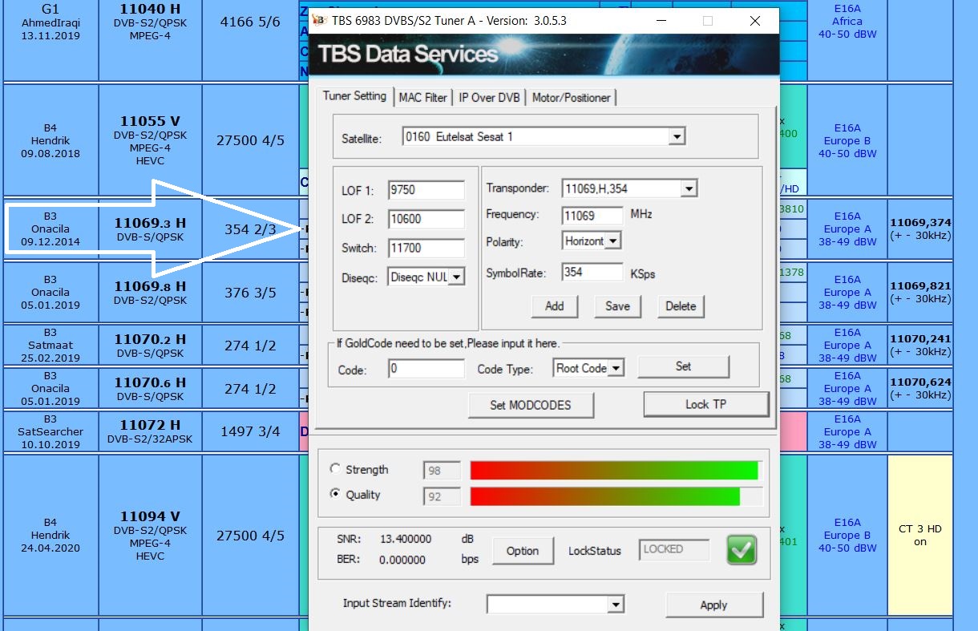Click the LOF 1 input field

426,191
